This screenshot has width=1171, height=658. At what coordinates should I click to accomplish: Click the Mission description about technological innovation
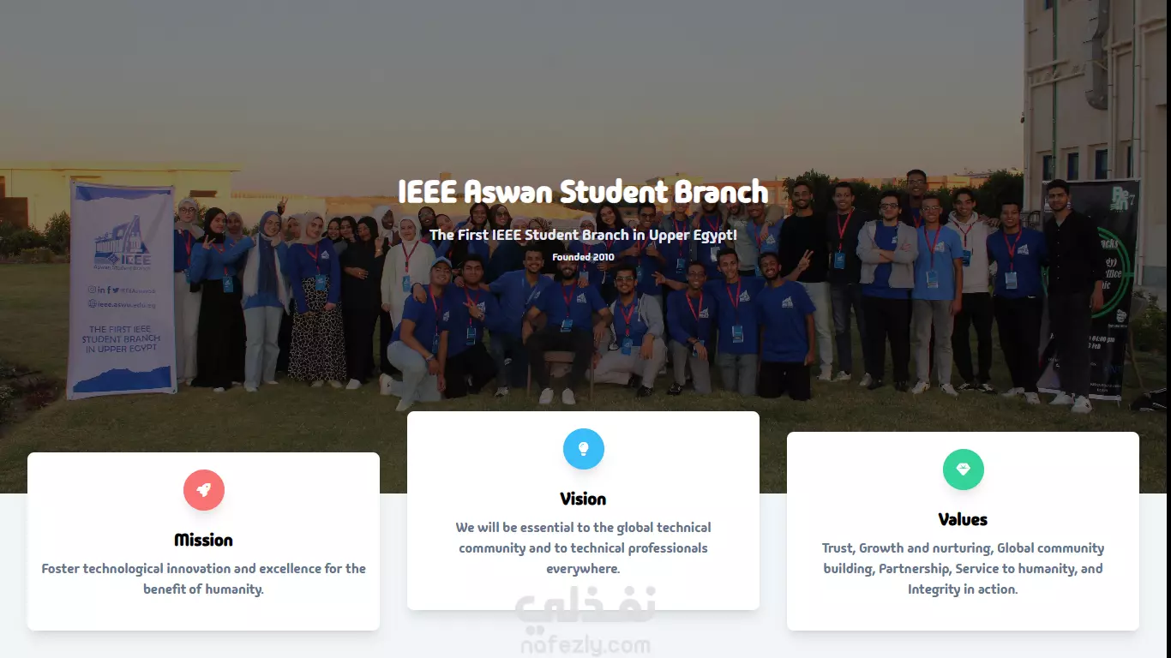click(204, 579)
